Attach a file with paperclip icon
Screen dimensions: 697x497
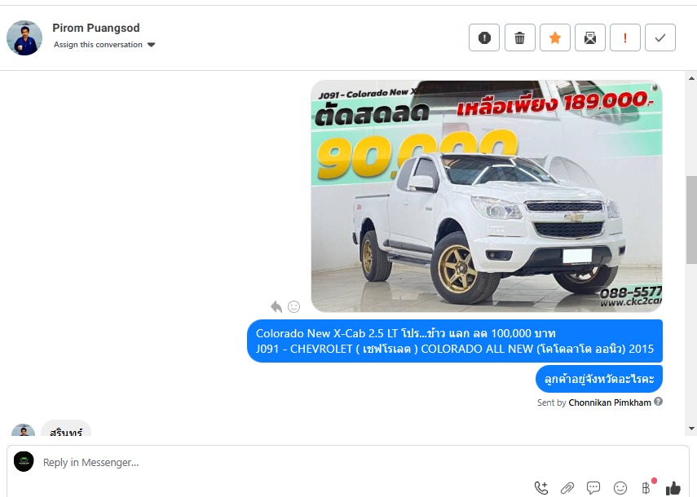[x=567, y=488]
